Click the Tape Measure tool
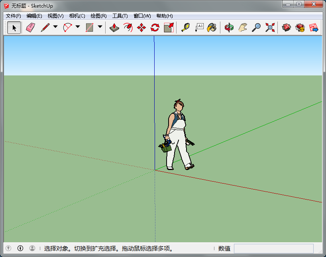 pyautogui.click(x=185, y=28)
